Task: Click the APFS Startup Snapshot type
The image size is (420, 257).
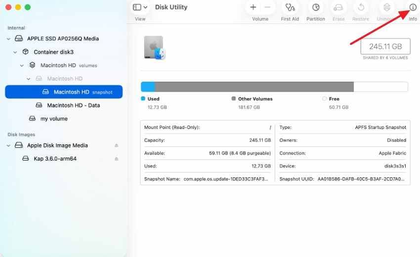Action: pos(380,128)
